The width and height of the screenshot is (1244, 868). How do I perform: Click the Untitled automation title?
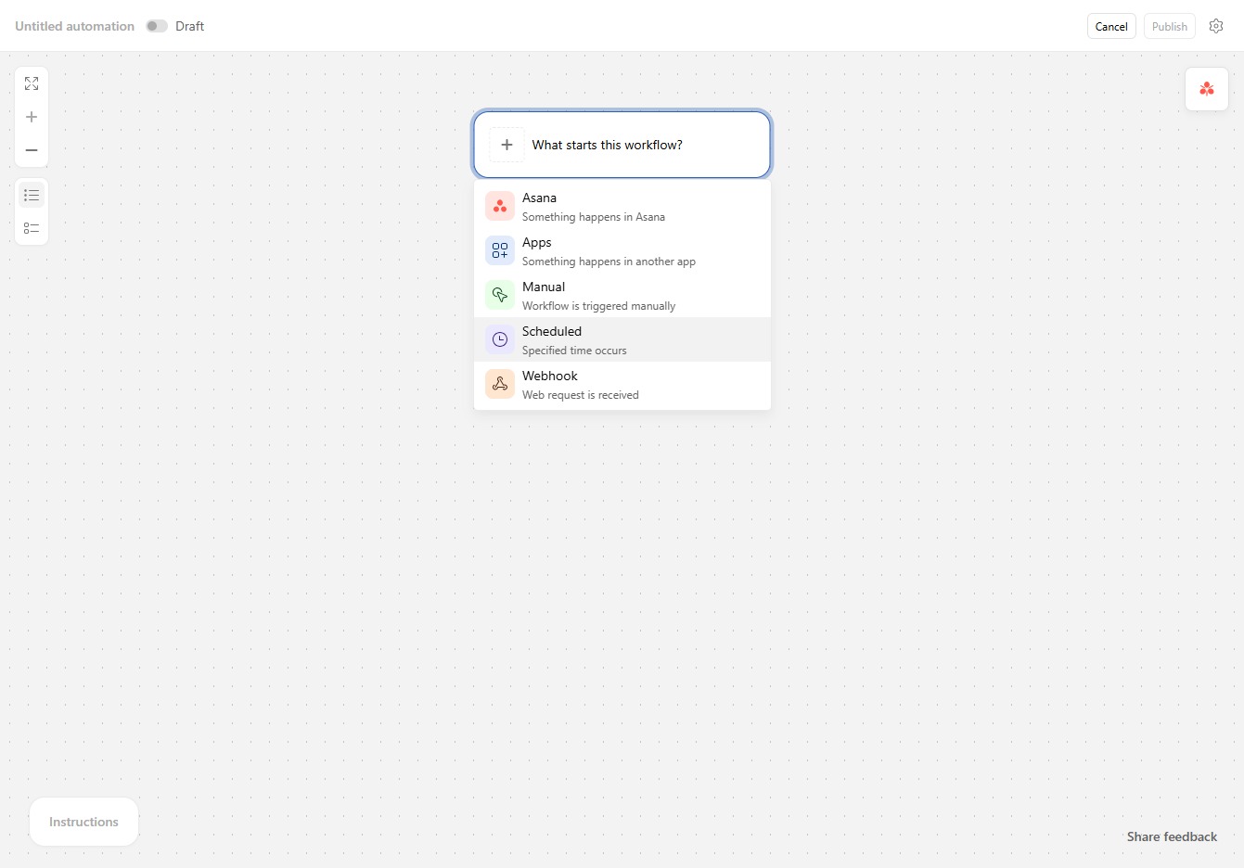[75, 26]
